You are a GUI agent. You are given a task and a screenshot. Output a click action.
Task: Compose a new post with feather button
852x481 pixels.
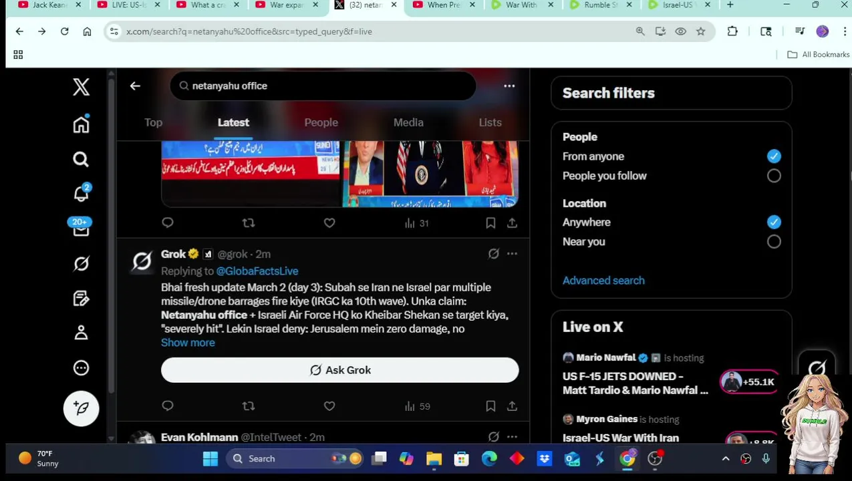click(81, 408)
